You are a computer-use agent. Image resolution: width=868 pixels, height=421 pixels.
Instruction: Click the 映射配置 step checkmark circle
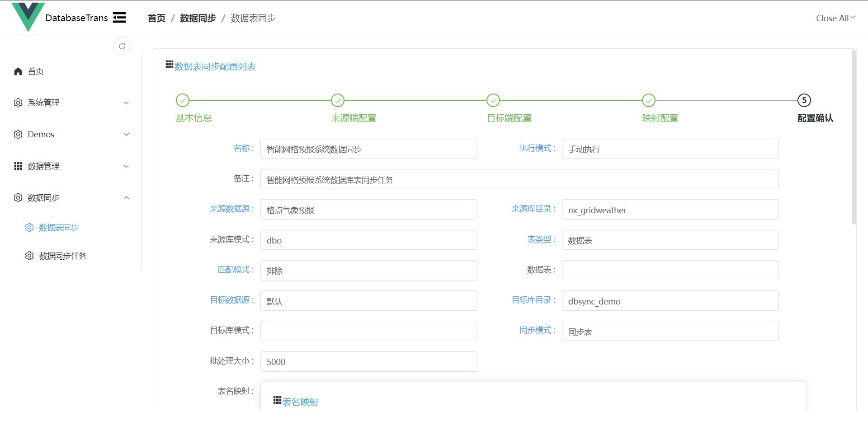(649, 100)
